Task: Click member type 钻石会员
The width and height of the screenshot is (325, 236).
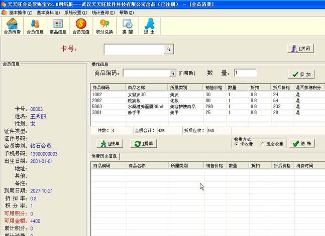Action: 41,146
